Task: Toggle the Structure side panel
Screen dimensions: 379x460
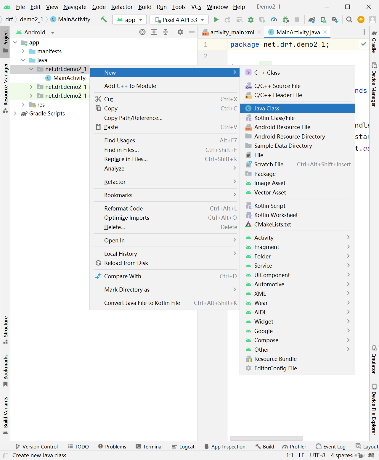Action: [x=5, y=330]
